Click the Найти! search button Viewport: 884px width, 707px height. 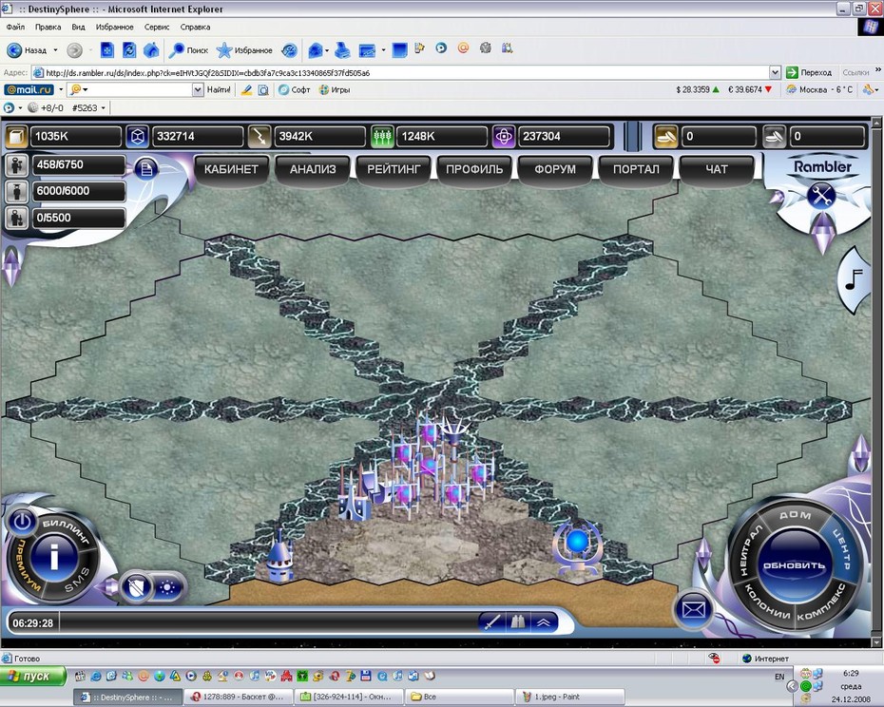[x=219, y=89]
